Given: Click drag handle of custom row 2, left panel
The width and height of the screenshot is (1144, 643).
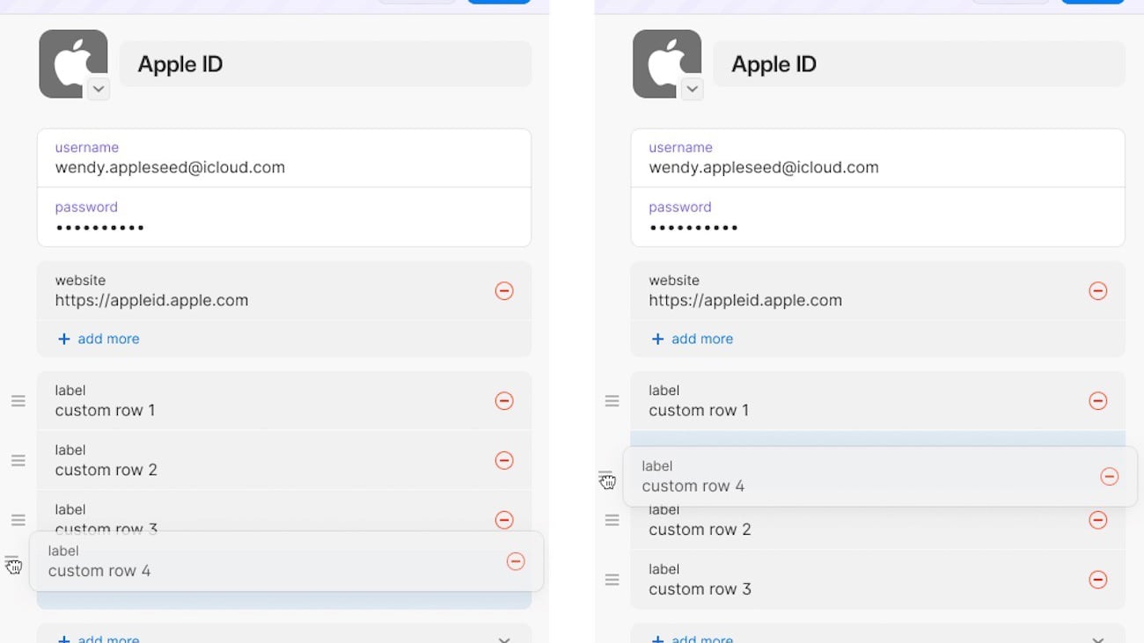Looking at the screenshot, I should click(x=18, y=460).
